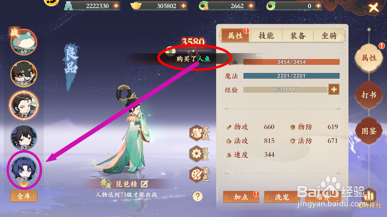387x217 pixels.
Task: Tap the edit name icon beside 琵琶精
Action: [x=144, y=184]
